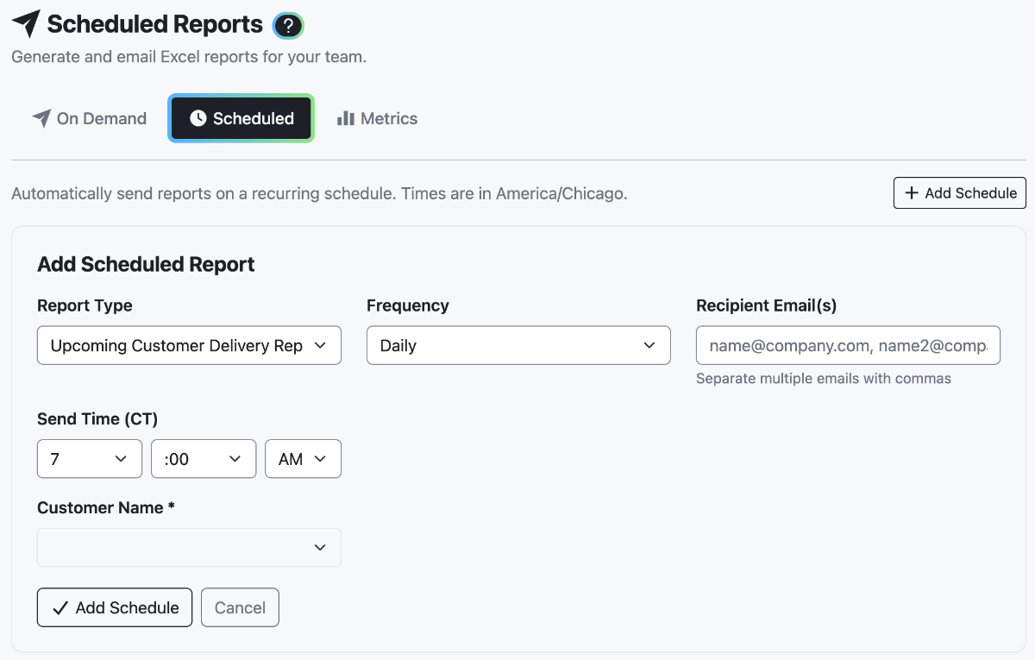Open the send time minutes dropdown
Viewport: 1035px width, 660px height.
tap(204, 459)
